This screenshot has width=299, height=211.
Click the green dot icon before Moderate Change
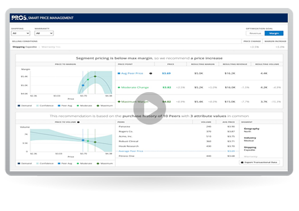pyautogui.click(x=119, y=87)
